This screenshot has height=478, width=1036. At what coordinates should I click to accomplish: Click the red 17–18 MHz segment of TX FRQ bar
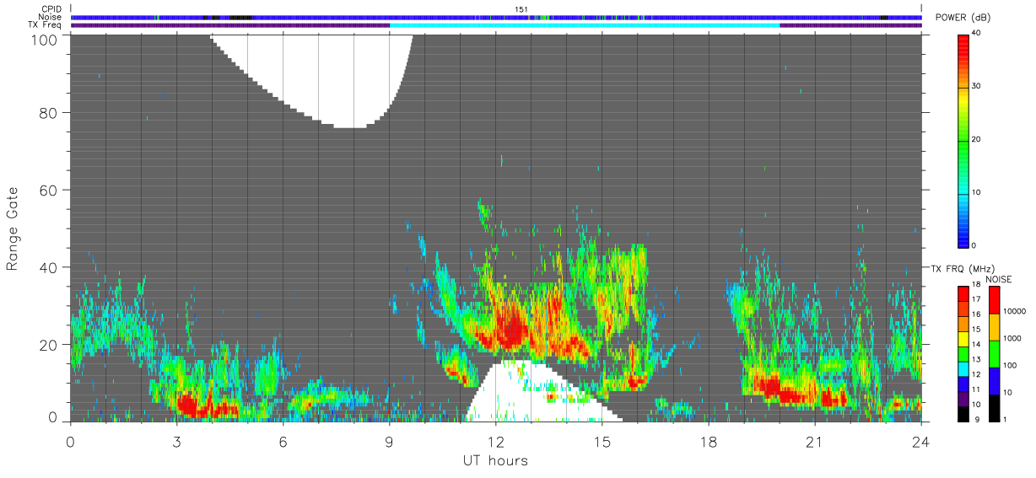point(963,293)
